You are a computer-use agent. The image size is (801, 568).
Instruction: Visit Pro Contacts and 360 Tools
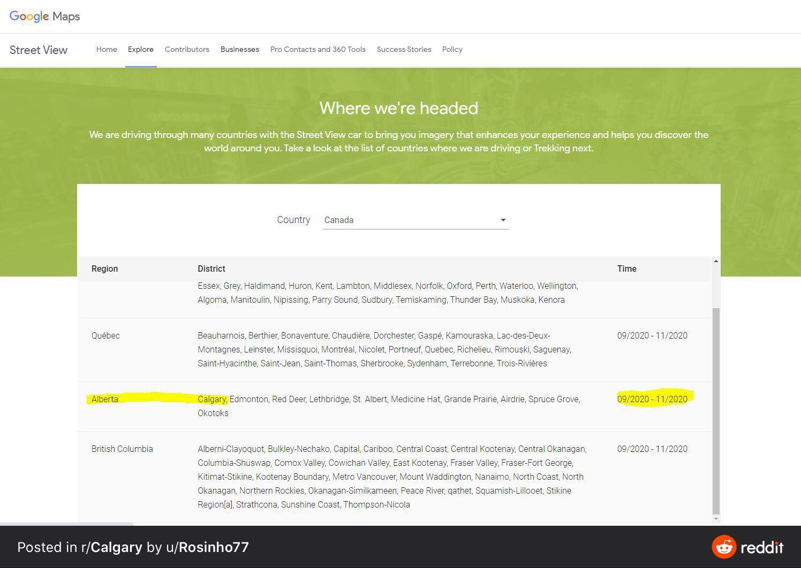318,49
